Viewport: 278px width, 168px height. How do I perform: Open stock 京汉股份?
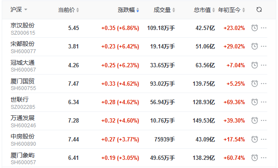(x=22, y=25)
